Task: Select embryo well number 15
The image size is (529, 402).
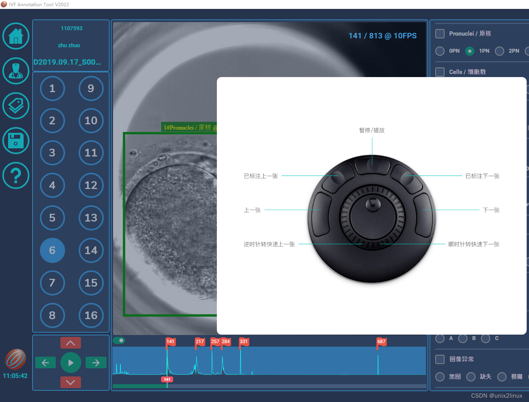Action: click(91, 283)
